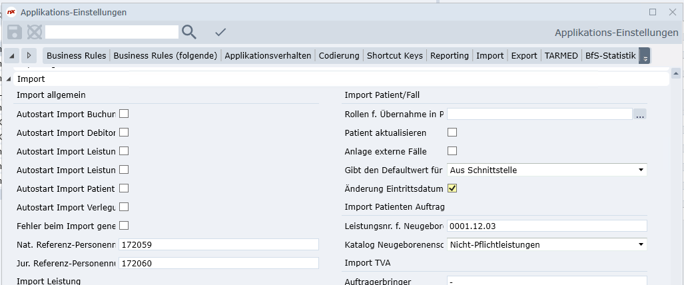Click the nx application logo icon
The height and width of the screenshot is (285, 684).
pyautogui.click(x=11, y=11)
